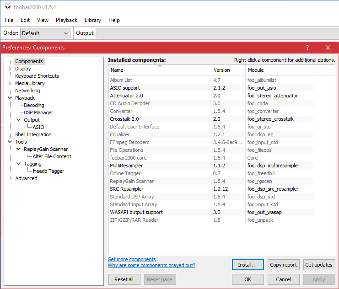Image resolution: width=339 pixels, height=289 pixels.
Task: Collapse the ReplayGain Scanner tree node
Action: [x=19, y=149]
